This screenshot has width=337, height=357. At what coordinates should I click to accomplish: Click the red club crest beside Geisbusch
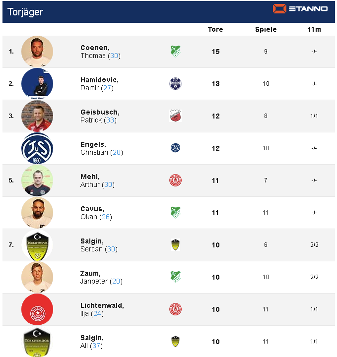[176, 116]
